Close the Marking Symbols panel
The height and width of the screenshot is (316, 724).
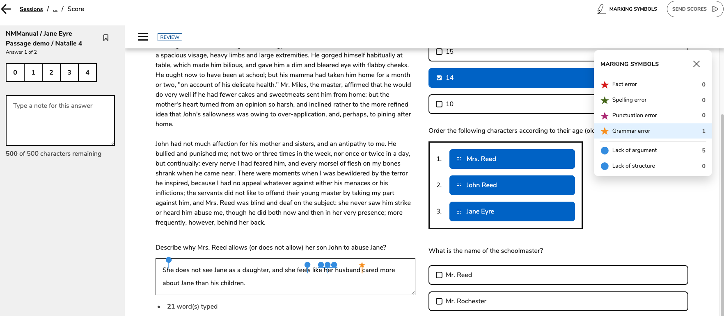point(696,64)
